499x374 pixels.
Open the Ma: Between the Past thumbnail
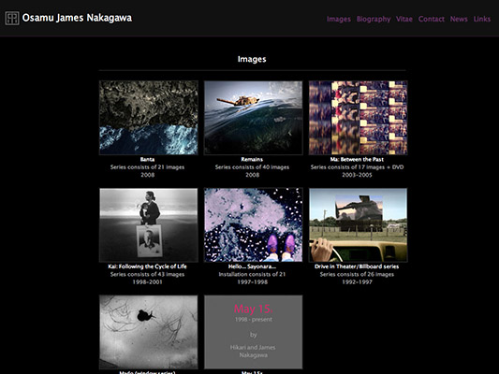358,118
